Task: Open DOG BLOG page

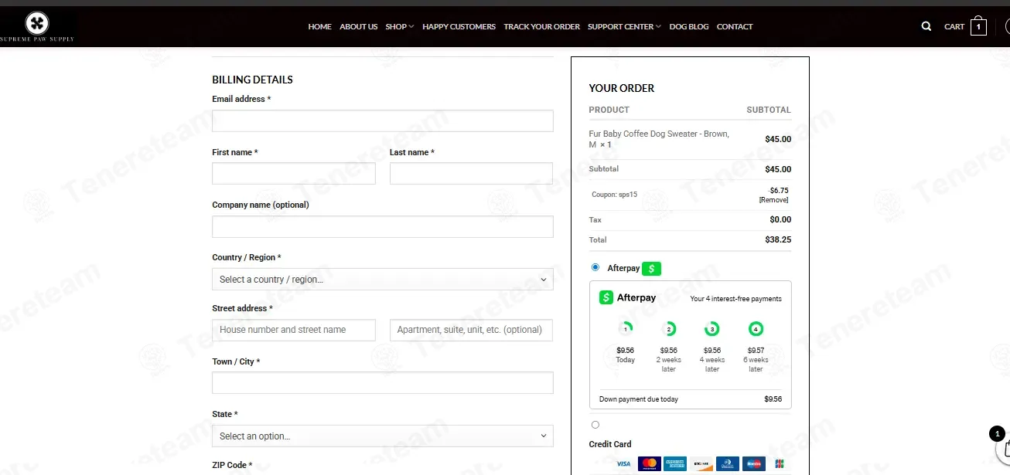Action: [x=689, y=26]
